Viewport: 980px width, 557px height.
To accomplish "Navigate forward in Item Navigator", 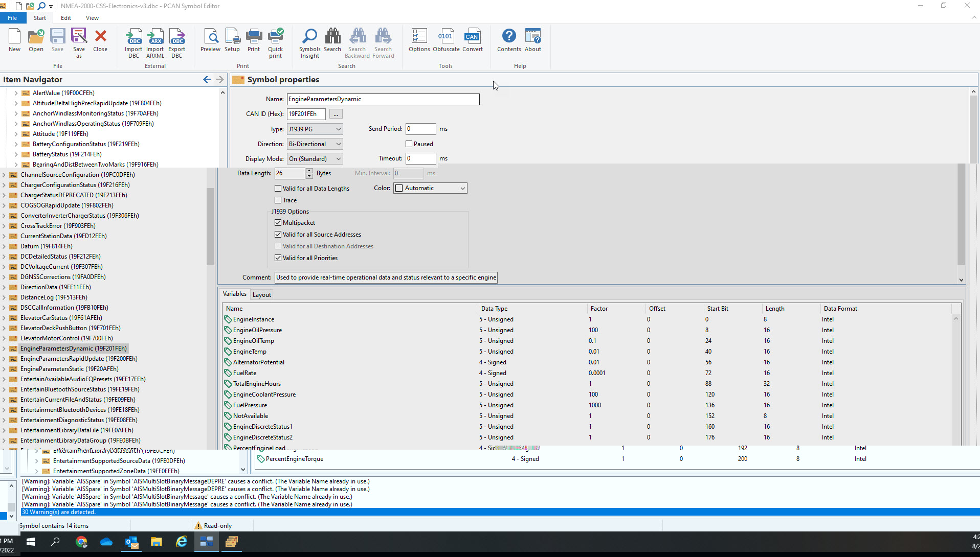I will click(220, 79).
